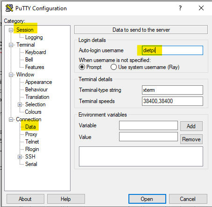This screenshot has height=207, width=212.
Task: Select Translation in the category tree
Action: coord(37,97)
